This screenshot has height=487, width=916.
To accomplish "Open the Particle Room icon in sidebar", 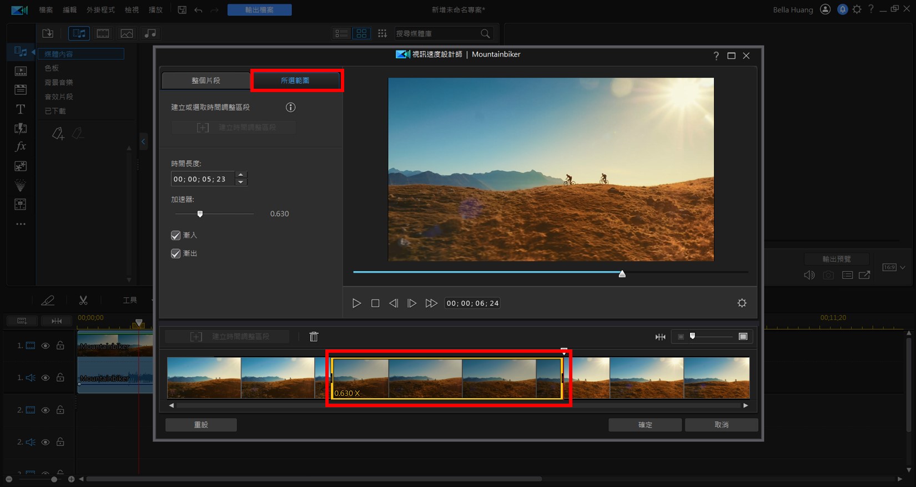I will [21, 185].
